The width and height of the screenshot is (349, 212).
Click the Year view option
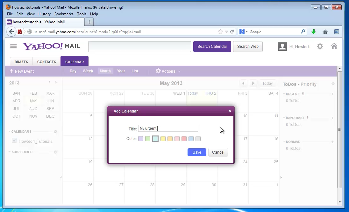coord(121,71)
